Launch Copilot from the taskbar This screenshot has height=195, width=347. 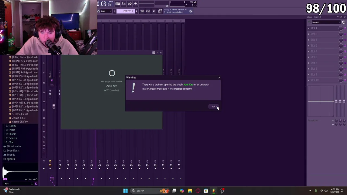[x=182, y=191]
